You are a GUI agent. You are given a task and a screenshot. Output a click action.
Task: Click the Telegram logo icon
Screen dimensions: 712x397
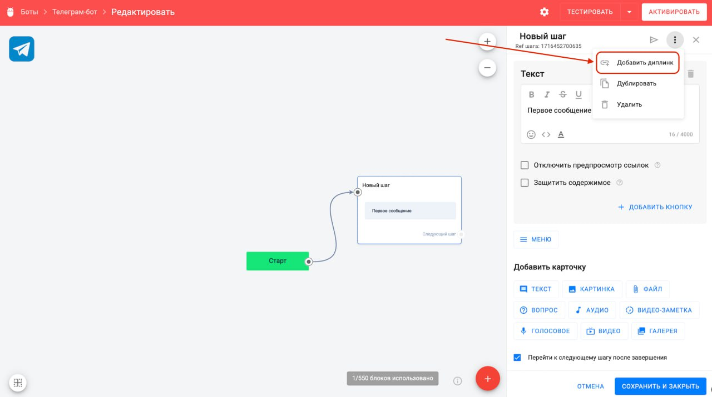pyautogui.click(x=22, y=49)
